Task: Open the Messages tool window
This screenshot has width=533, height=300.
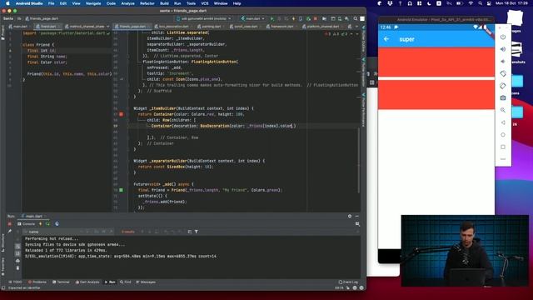Action: coord(146,282)
